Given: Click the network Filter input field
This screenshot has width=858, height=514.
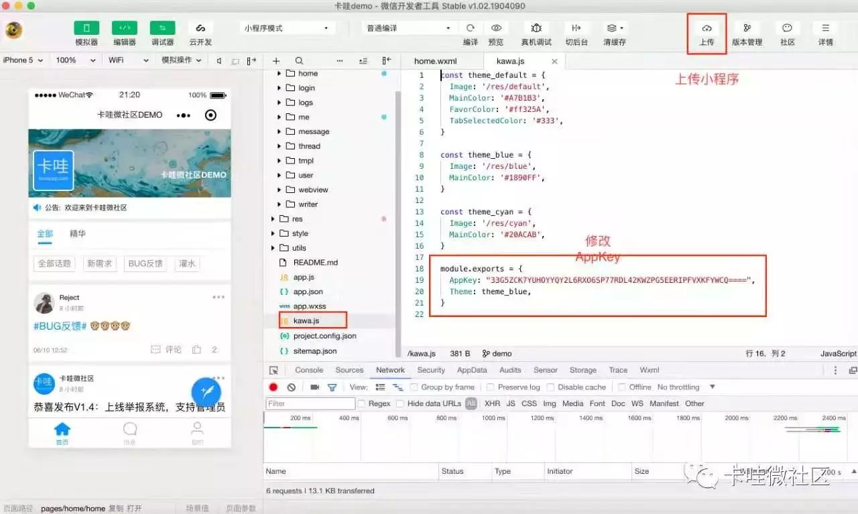Looking at the screenshot, I should [x=310, y=403].
